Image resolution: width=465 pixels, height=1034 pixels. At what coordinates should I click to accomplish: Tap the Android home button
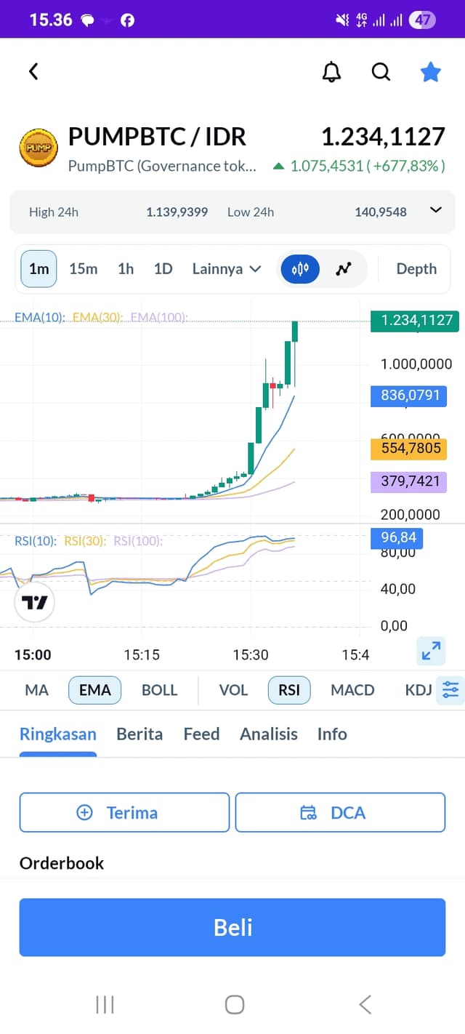tap(235, 1005)
